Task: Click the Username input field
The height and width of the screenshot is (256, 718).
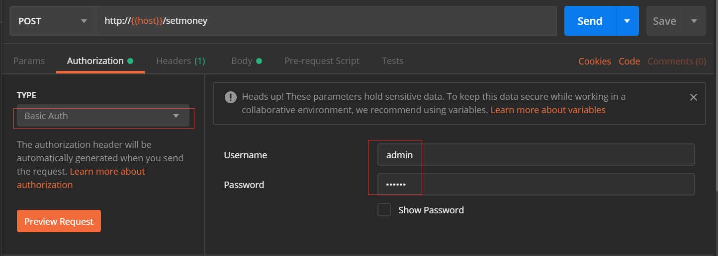Action: coord(535,155)
